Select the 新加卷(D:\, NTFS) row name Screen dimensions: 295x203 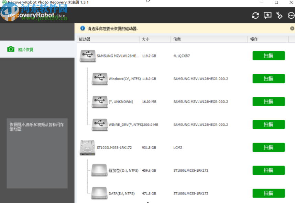123,170
